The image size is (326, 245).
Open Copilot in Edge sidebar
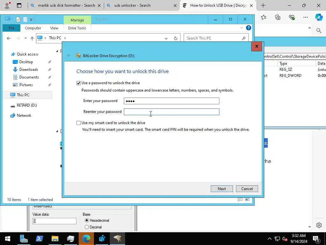point(319,17)
